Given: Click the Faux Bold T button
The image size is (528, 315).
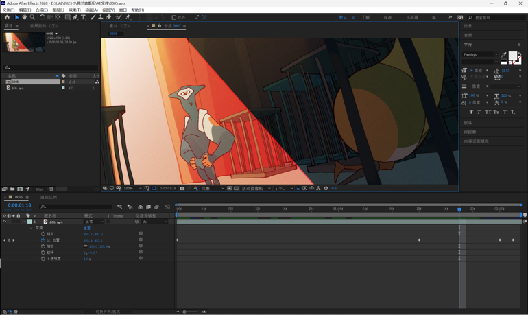Looking at the screenshot, I should [471, 112].
